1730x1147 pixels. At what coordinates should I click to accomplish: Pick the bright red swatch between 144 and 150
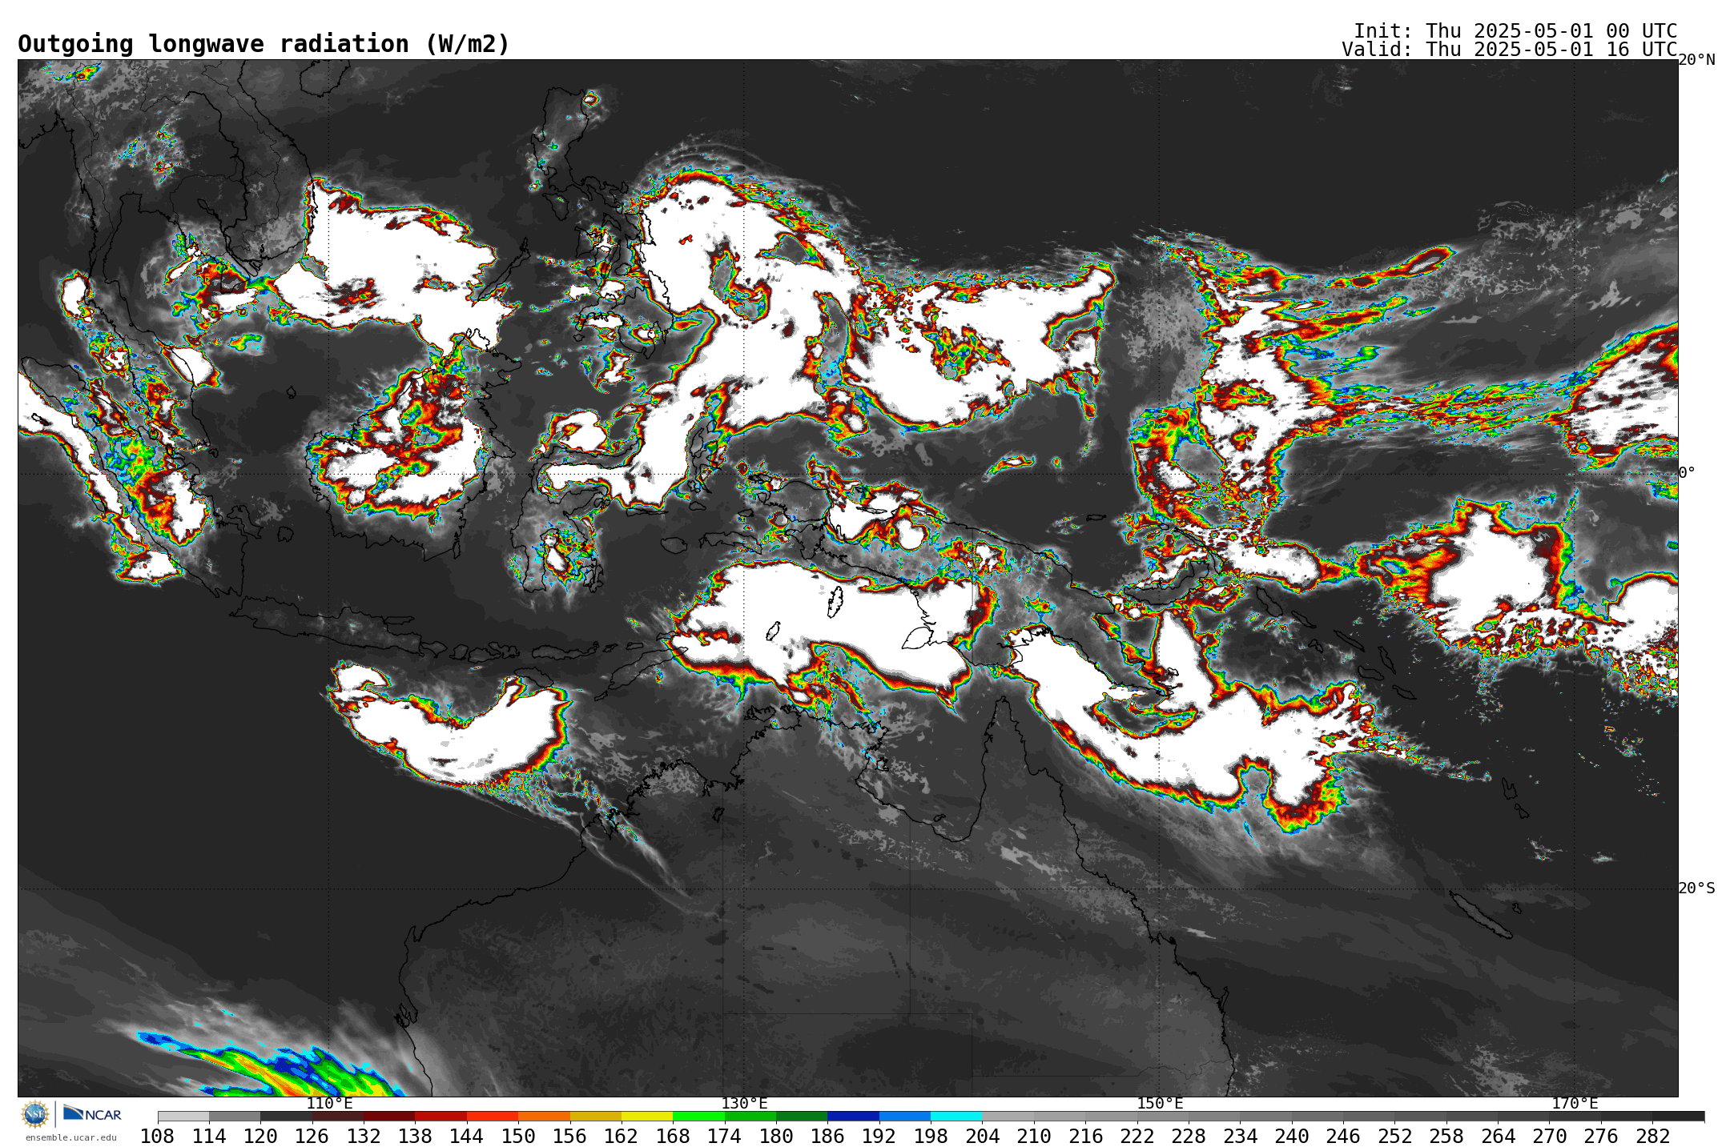click(493, 1116)
